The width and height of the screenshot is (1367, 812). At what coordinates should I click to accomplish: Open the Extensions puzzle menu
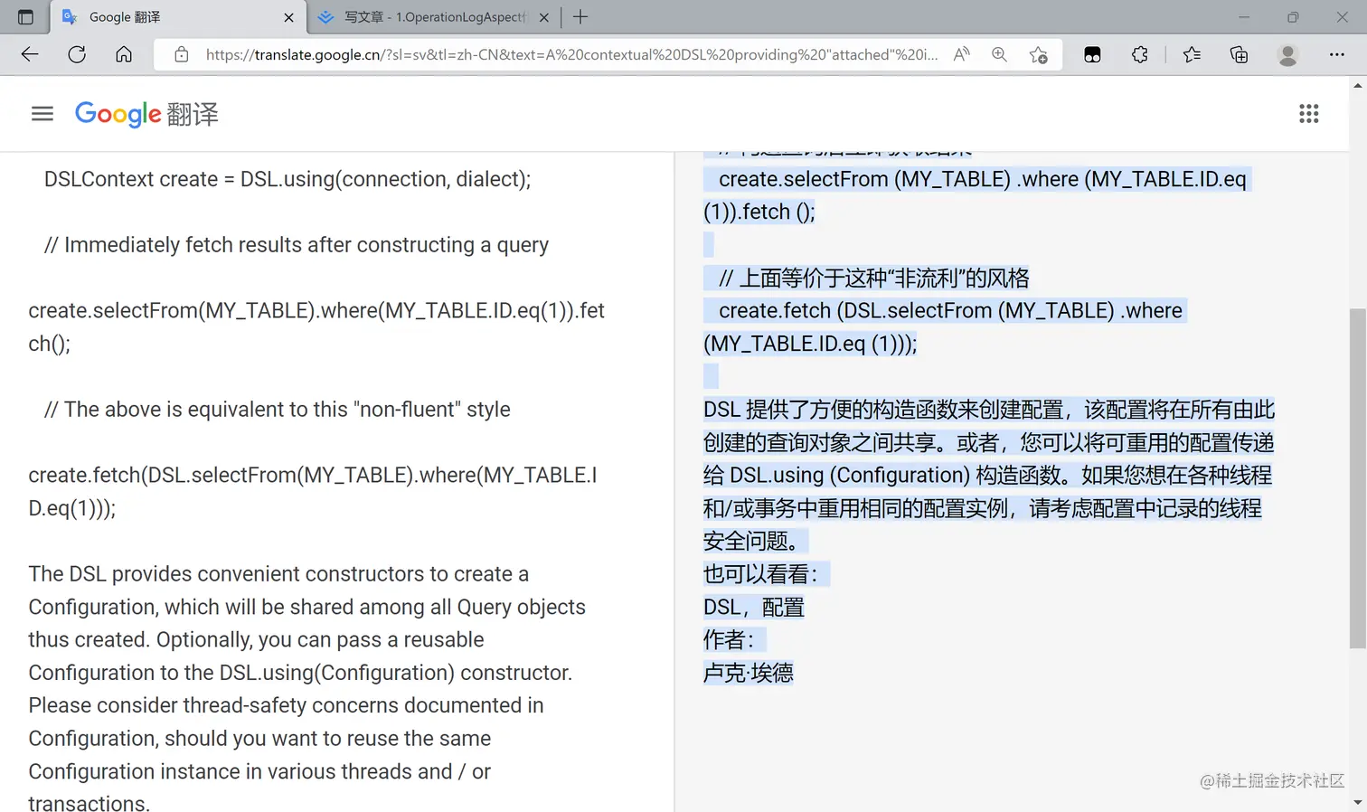[x=1140, y=55]
